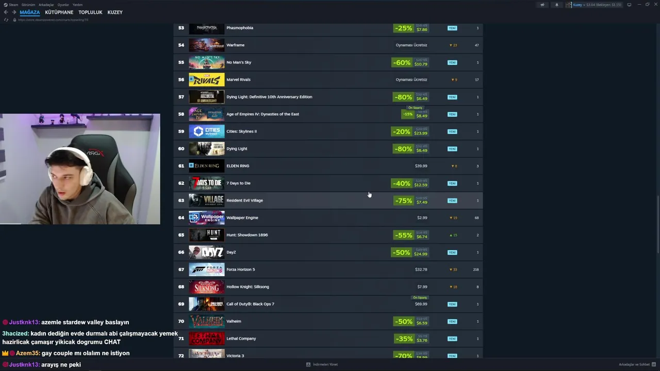Open the No Man's Sky thumbnail
The height and width of the screenshot is (371, 660).
[206, 62]
